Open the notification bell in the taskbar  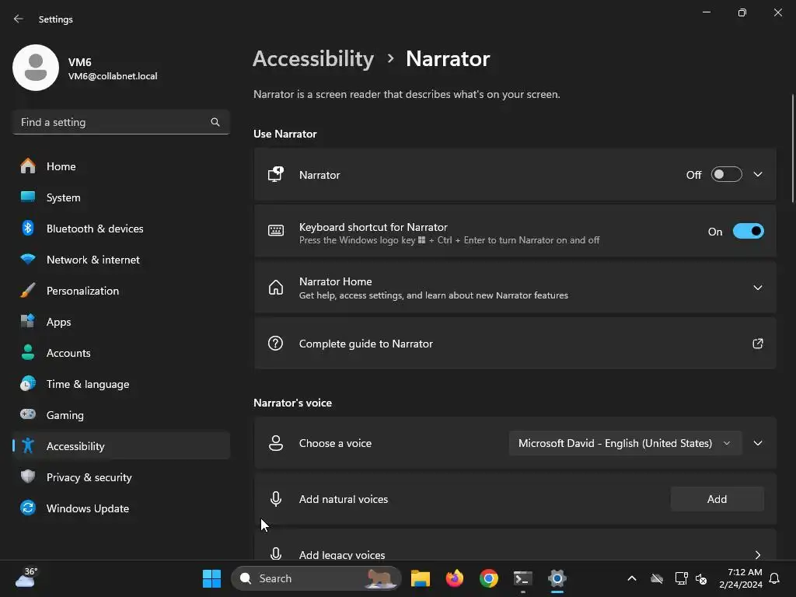point(775,578)
